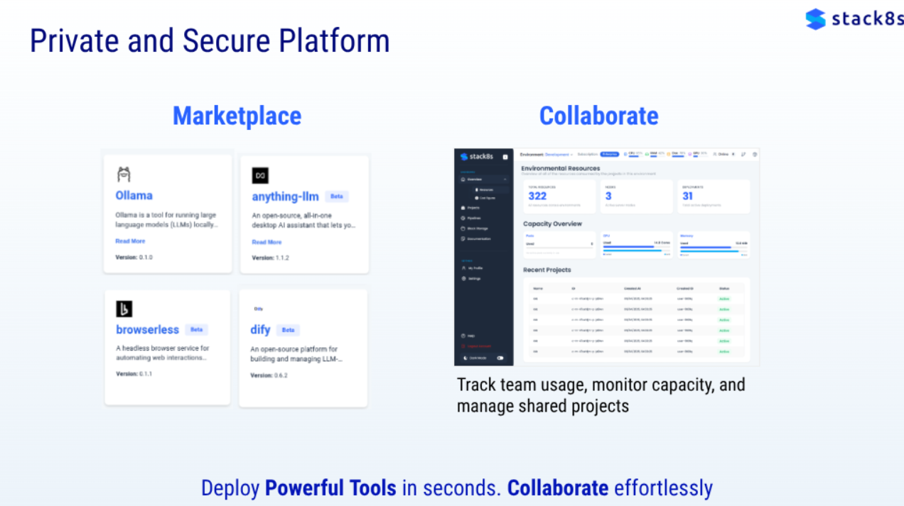Click "Version: 1.1.2" on anything-llm card
This screenshot has width=904, height=506.
pos(270,258)
